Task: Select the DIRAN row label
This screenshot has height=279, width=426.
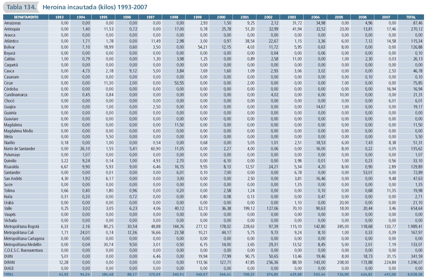Action: 9,262
